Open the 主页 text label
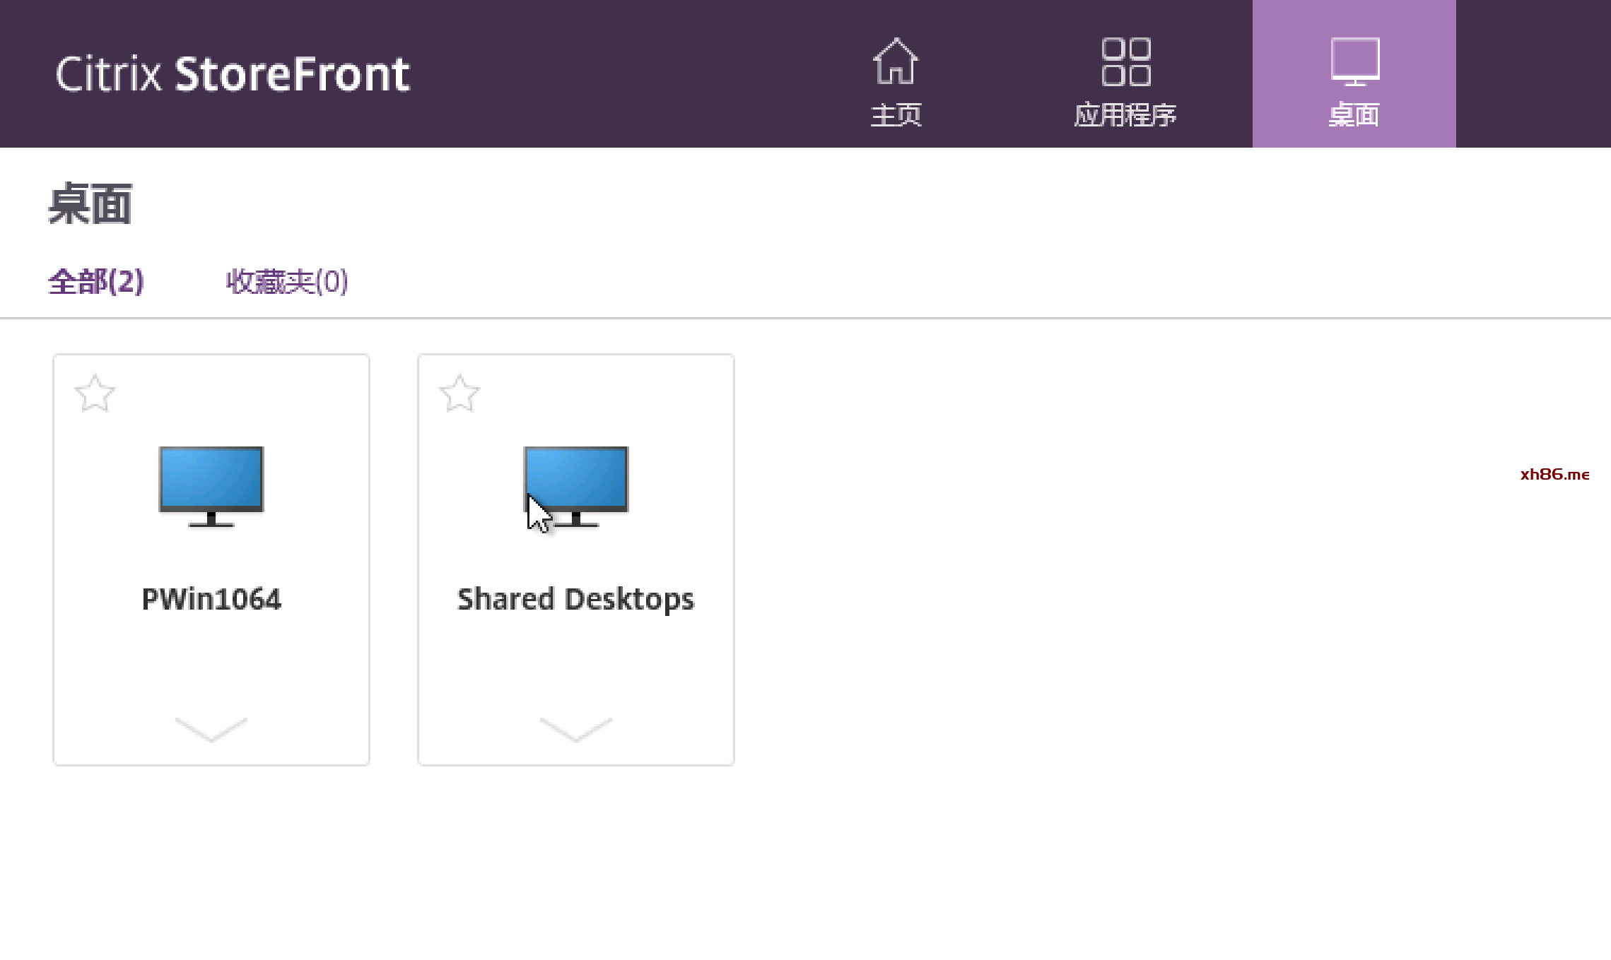The image size is (1611, 960). coord(896,115)
